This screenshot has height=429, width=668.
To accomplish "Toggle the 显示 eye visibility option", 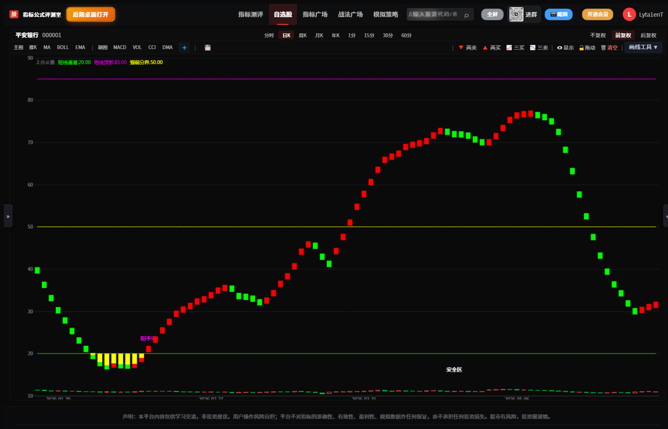I will 565,48.
